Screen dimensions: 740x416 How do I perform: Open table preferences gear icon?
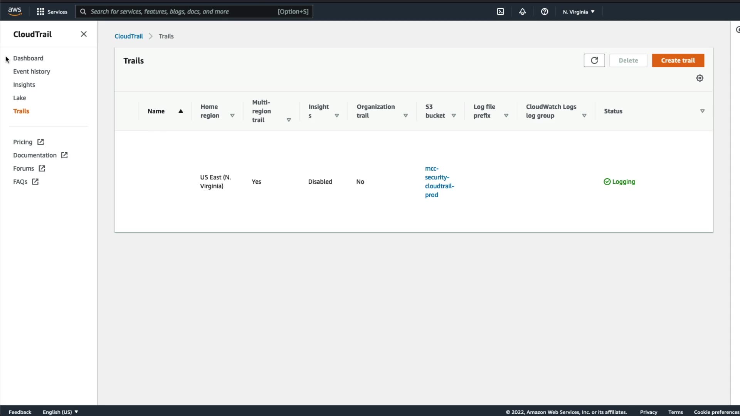pos(700,78)
